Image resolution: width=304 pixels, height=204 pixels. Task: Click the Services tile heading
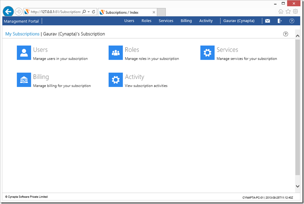click(227, 50)
